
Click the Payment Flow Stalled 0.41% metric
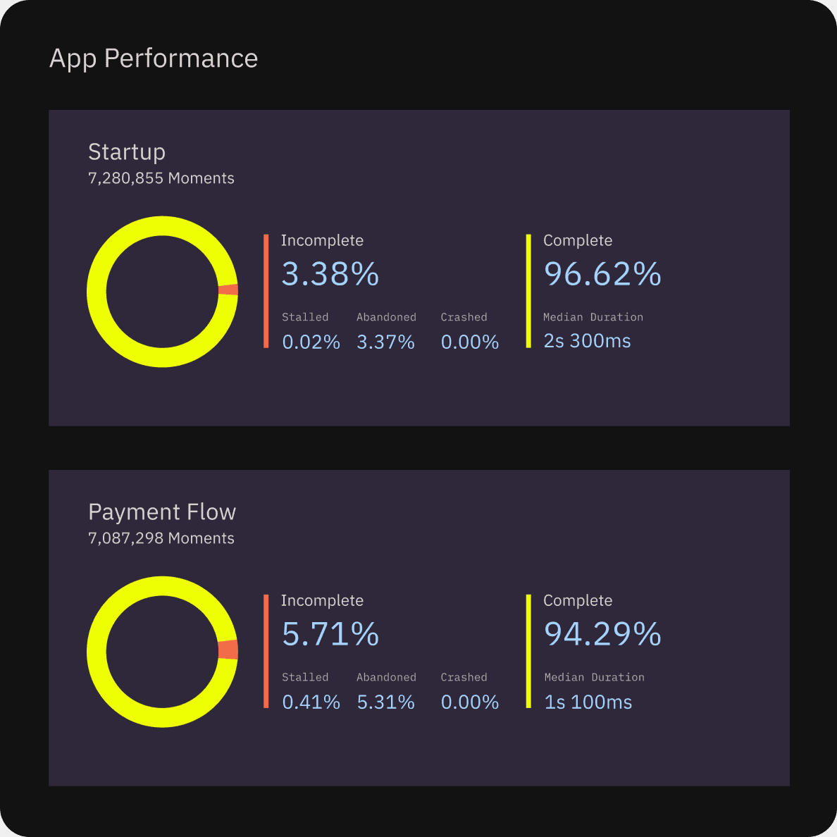[311, 702]
